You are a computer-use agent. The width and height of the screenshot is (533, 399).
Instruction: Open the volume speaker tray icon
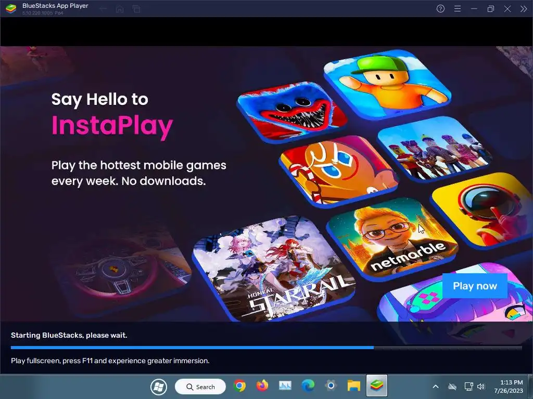pyautogui.click(x=480, y=387)
